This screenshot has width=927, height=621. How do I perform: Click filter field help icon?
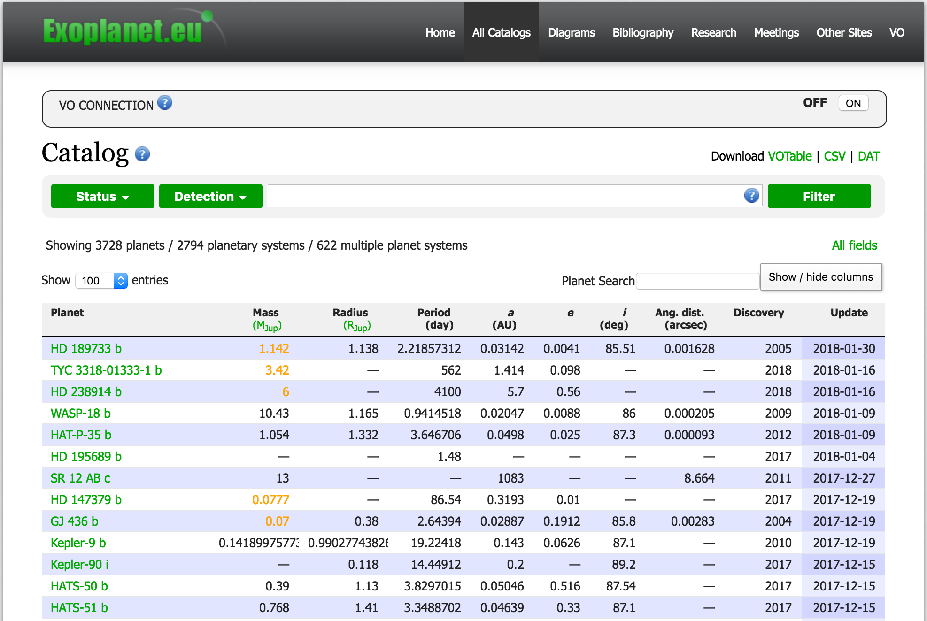tap(751, 196)
